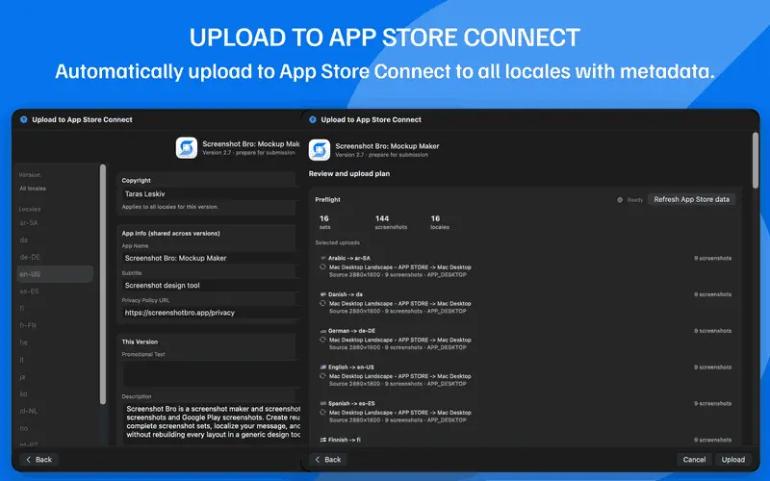Click the 'Danish -> da' row title
The width and height of the screenshot is (770, 481).
point(346,294)
